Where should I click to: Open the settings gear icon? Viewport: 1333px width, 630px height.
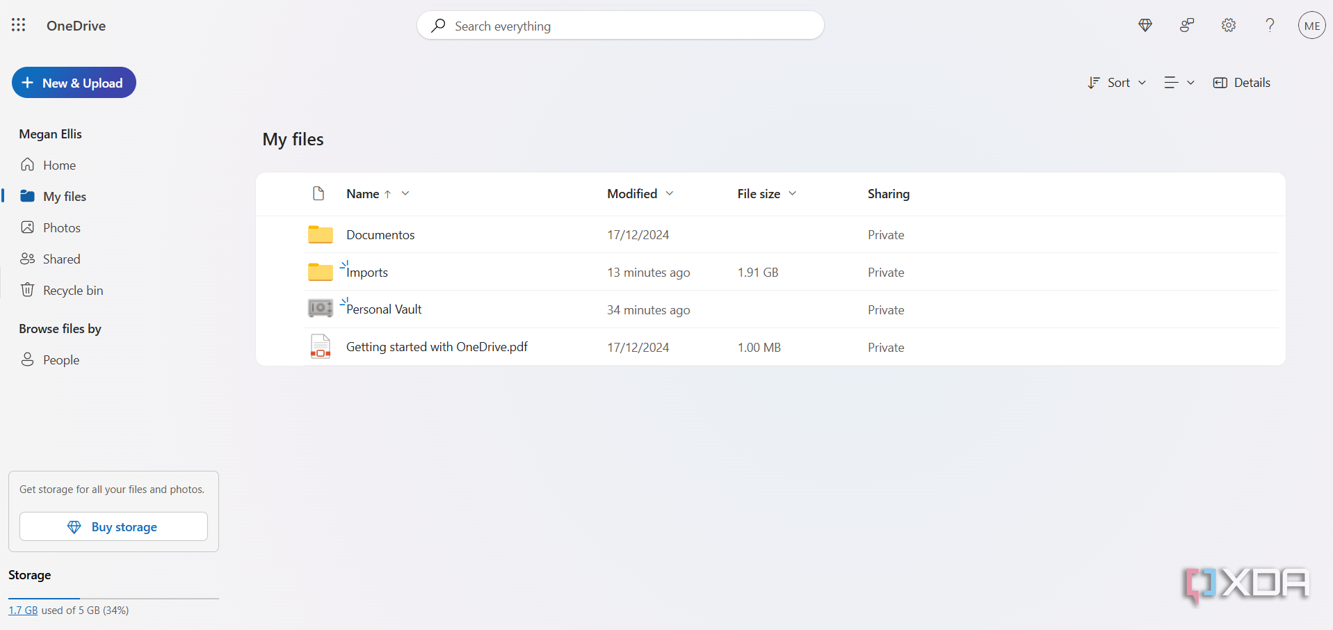[1229, 25]
